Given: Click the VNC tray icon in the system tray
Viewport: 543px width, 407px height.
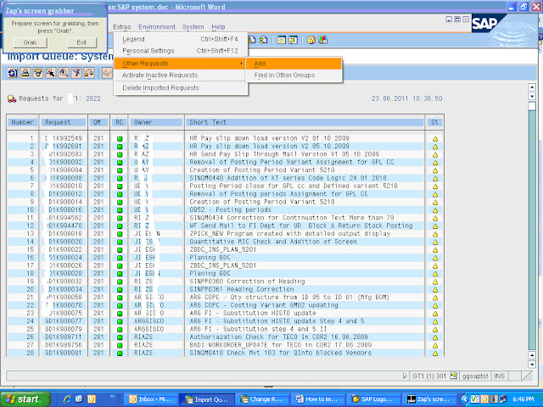Looking at the screenshot, I should pos(475,399).
